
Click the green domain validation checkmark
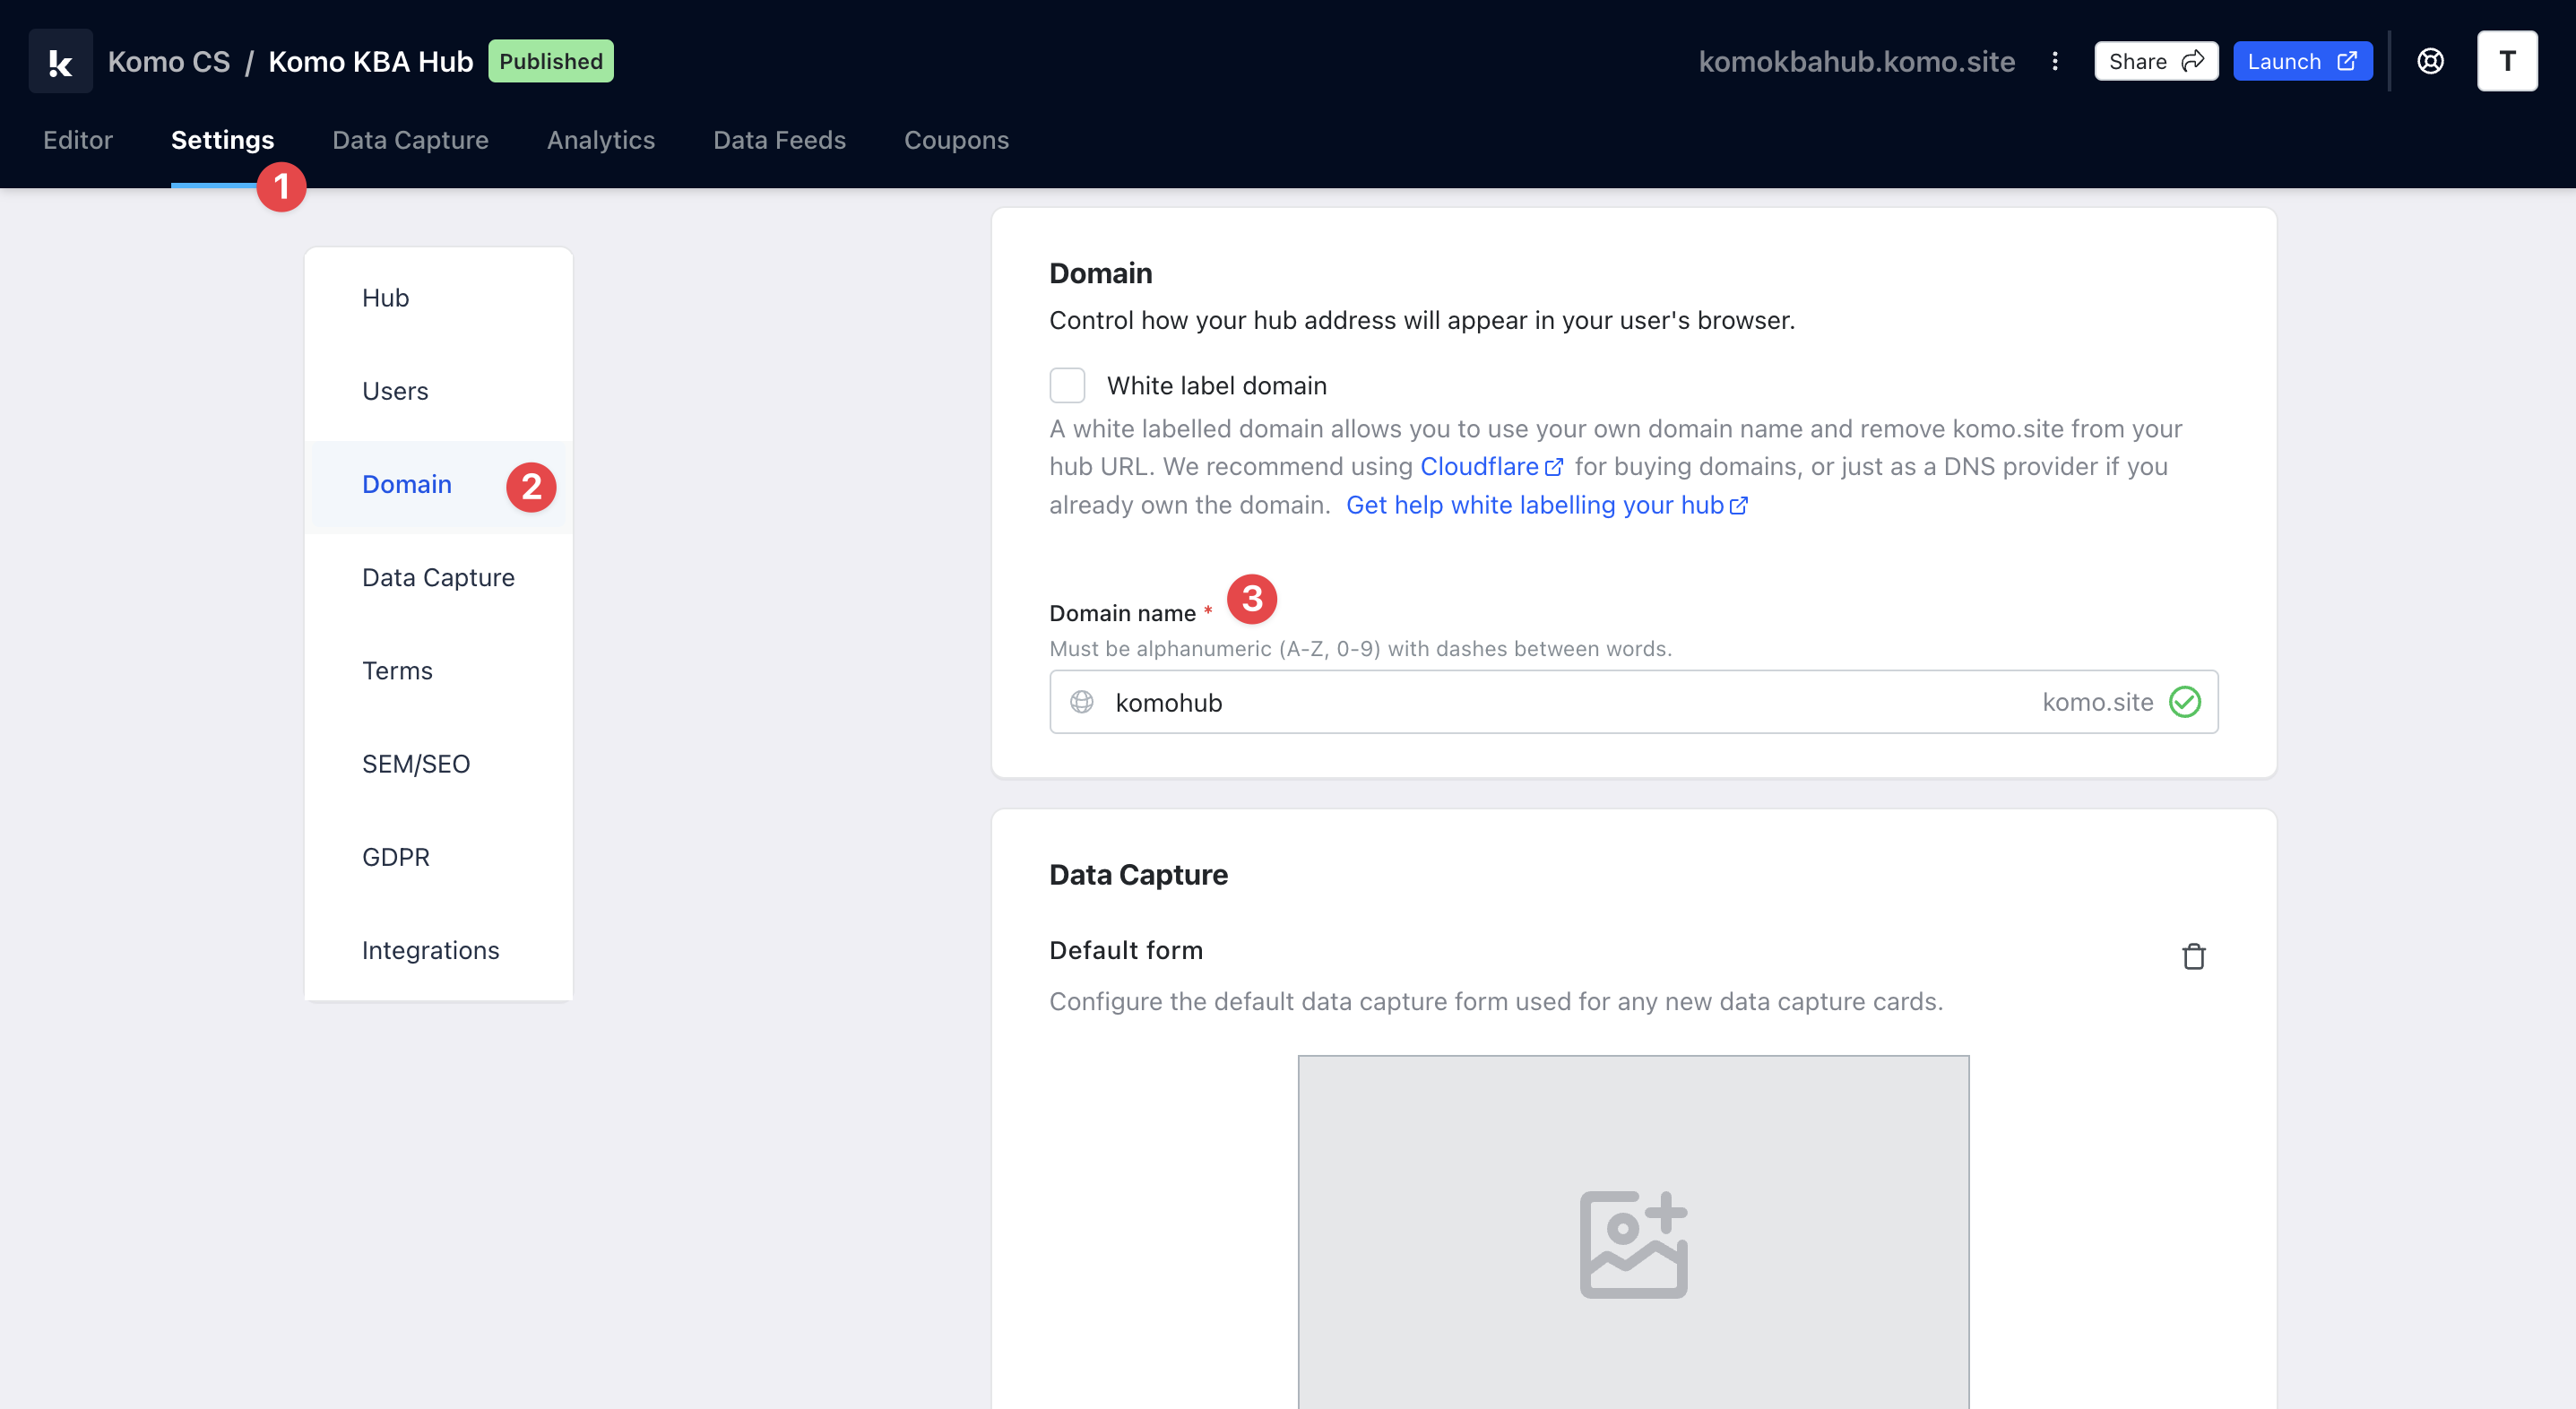(2184, 702)
